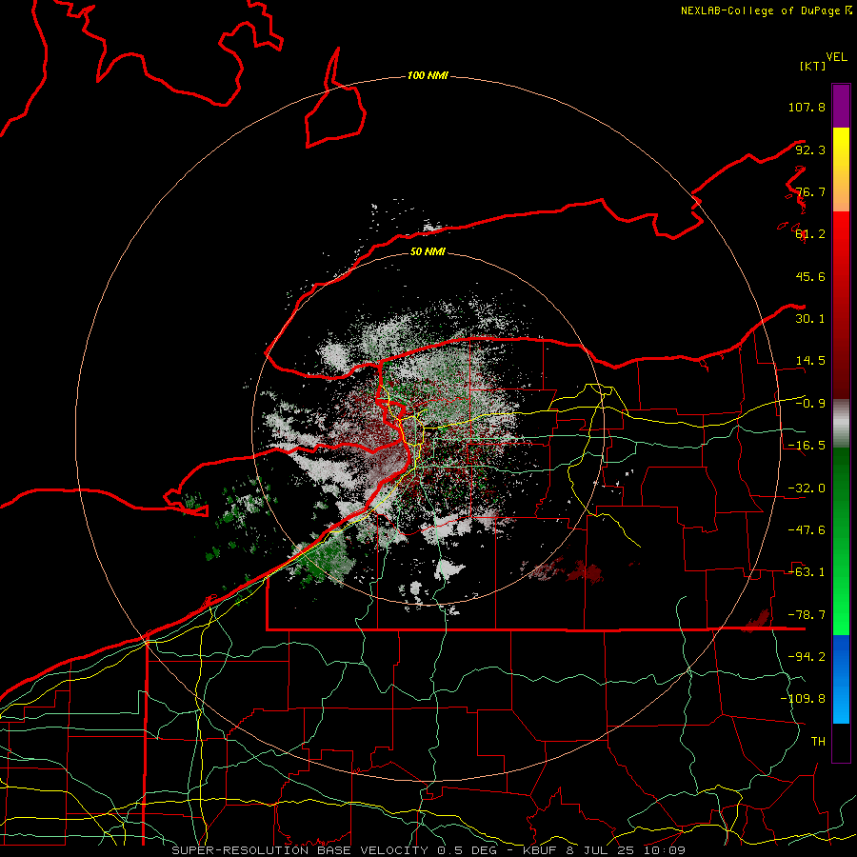Viewport: 857px width, 857px height.
Task: Click the 100 NMI range ring label
Action: click(x=428, y=75)
